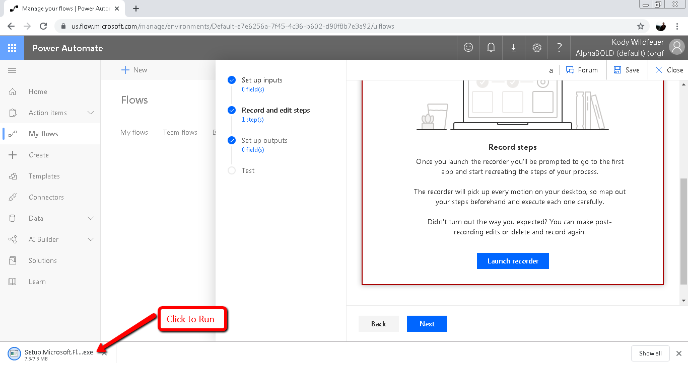Click the browser back arrow

[11, 26]
